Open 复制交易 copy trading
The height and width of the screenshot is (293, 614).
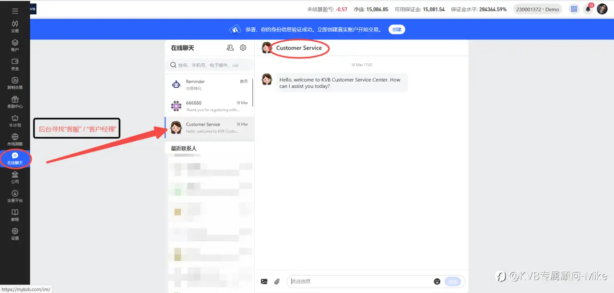15,83
